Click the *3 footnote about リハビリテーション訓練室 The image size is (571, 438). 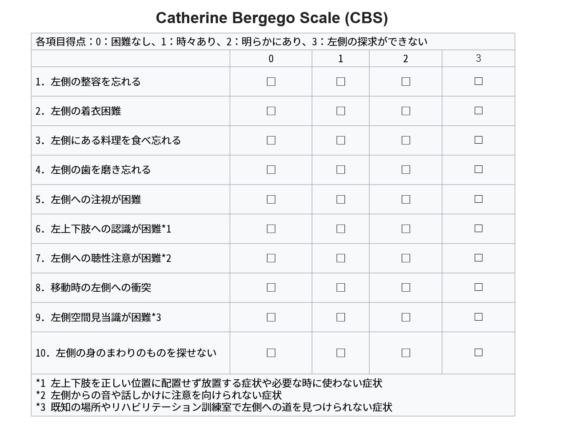214,407
